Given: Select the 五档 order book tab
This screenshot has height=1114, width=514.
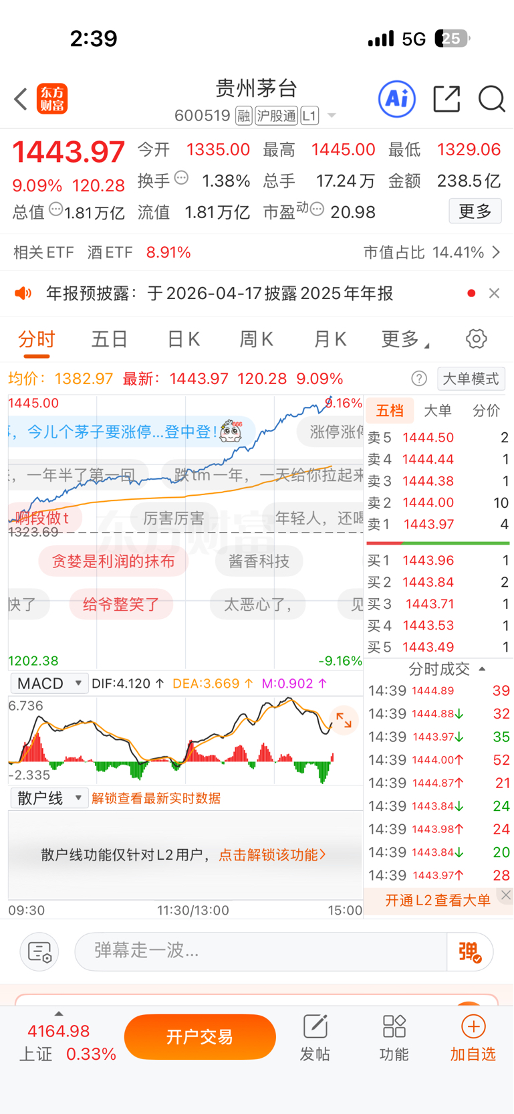Looking at the screenshot, I should [x=390, y=410].
